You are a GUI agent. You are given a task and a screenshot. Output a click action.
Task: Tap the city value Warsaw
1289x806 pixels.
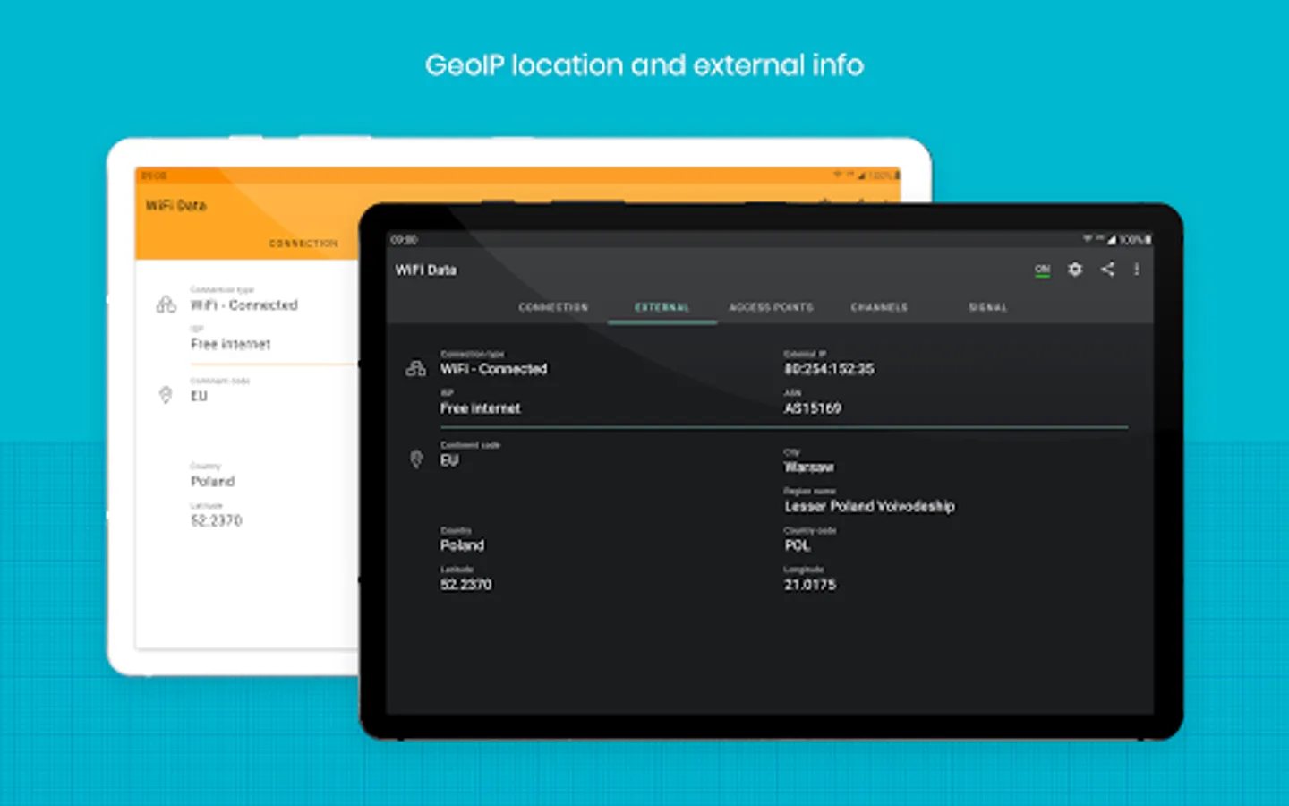click(x=809, y=467)
